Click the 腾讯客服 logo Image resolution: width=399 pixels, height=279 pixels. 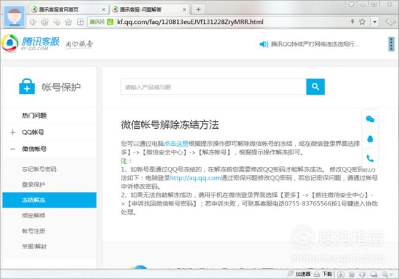coord(31,43)
